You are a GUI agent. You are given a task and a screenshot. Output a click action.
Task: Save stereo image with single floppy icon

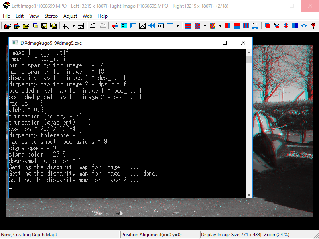[x=44, y=26]
